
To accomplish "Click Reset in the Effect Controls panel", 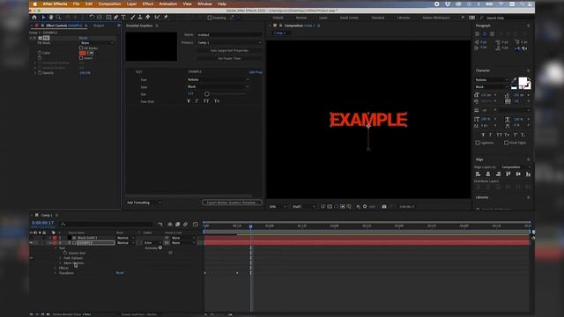I will (x=83, y=38).
